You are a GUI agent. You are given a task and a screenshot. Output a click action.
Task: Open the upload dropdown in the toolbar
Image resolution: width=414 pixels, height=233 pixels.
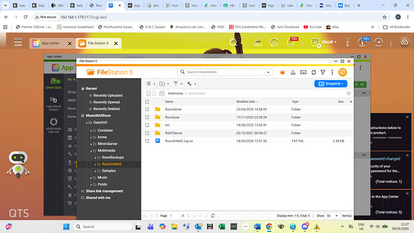tap(178, 83)
